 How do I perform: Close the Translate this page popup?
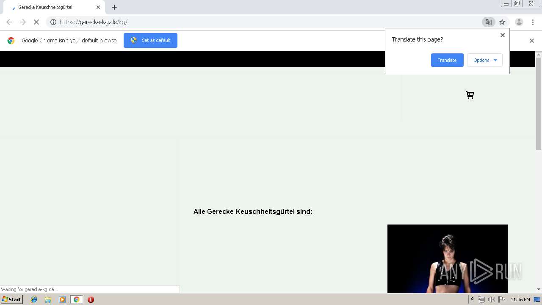click(x=503, y=35)
